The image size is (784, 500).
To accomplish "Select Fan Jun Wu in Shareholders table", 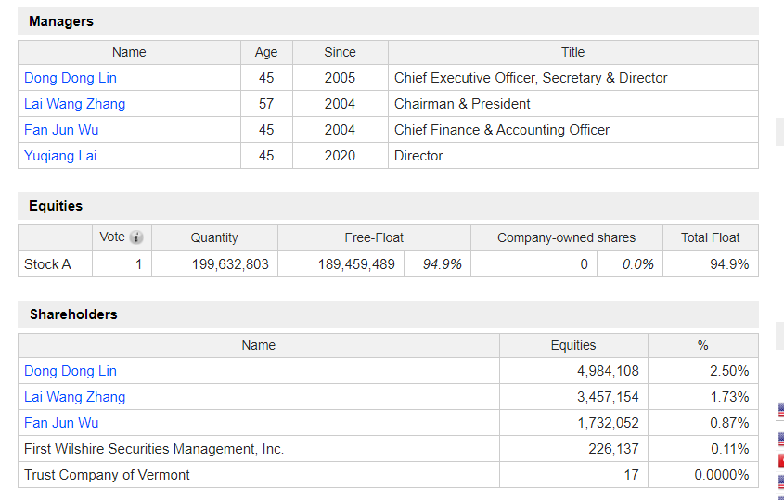I will (x=61, y=423).
